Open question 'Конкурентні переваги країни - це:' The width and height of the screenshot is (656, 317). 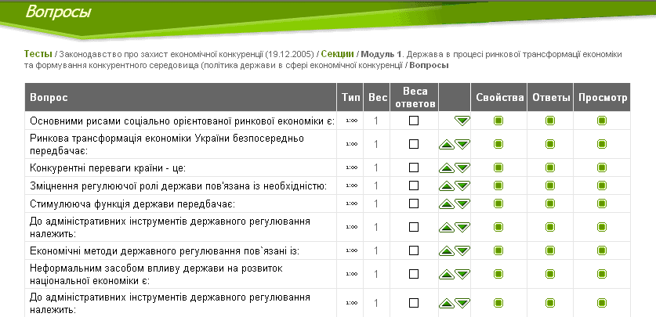[x=107, y=168]
